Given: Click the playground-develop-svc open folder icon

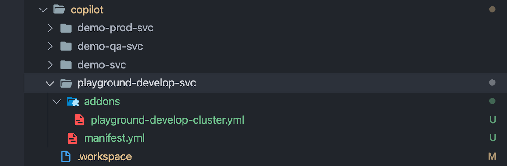Looking at the screenshot, I should tap(66, 83).
